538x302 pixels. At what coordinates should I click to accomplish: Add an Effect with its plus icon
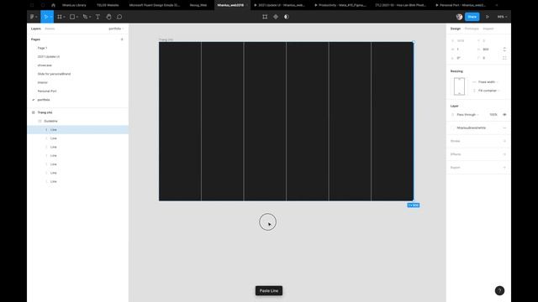coord(504,154)
